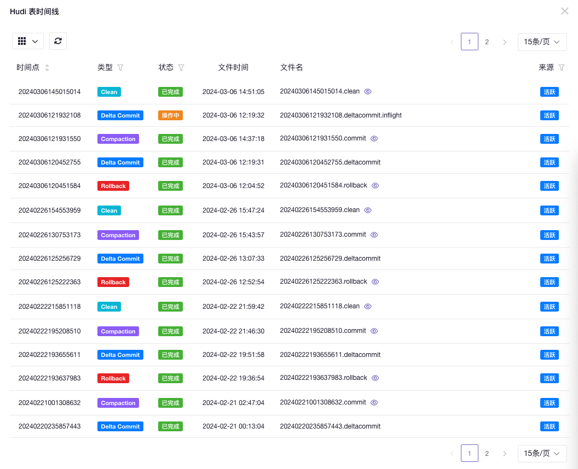Image resolution: width=578 pixels, height=469 pixels.
Task: View file 20240306120451584.rollback with the eye icon
Action: point(375,186)
